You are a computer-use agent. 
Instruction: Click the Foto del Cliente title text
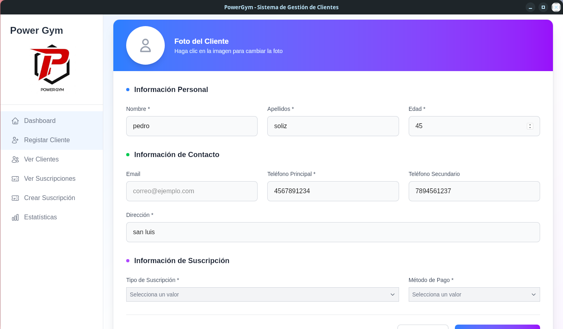201,41
